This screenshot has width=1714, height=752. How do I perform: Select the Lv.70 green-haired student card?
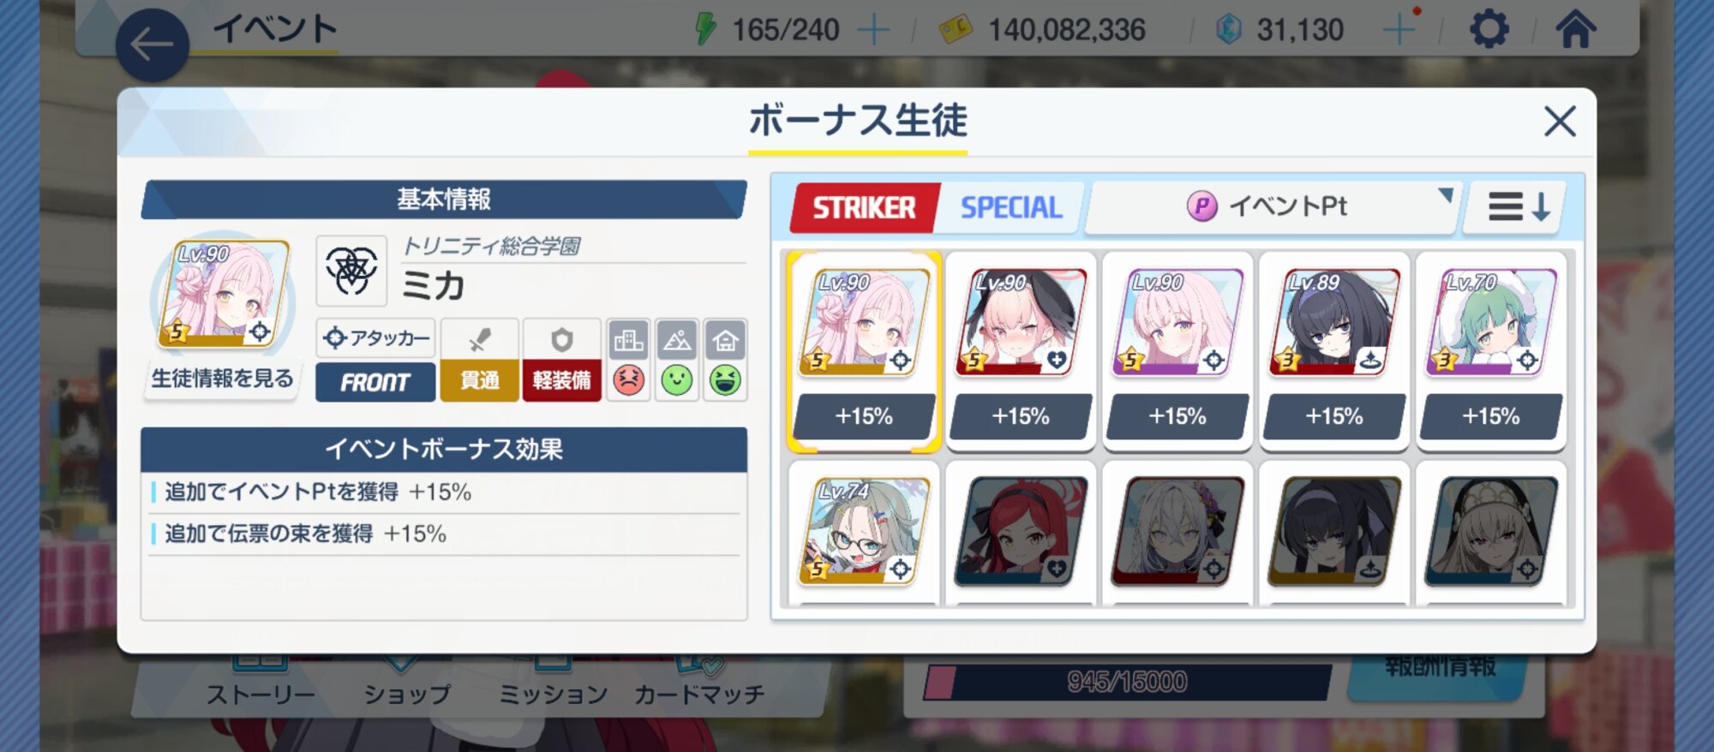click(x=1491, y=351)
